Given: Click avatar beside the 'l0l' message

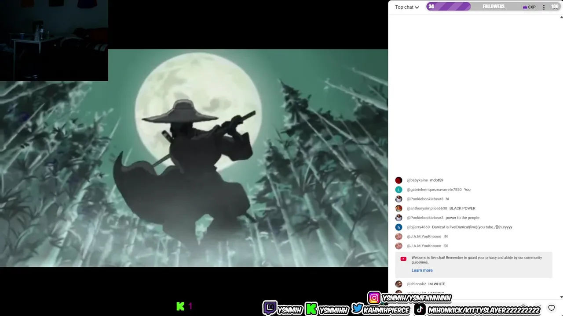Looking at the screenshot, I should click(398, 246).
